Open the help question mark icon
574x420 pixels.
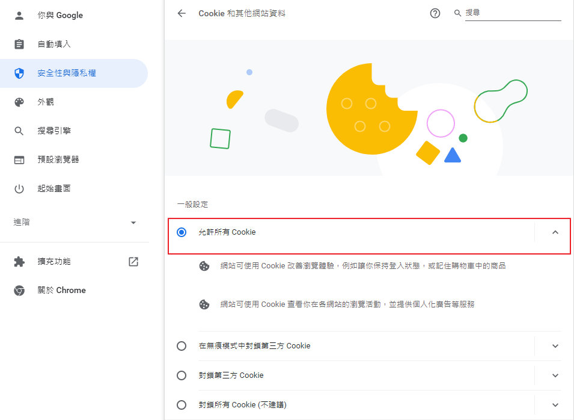[435, 14]
